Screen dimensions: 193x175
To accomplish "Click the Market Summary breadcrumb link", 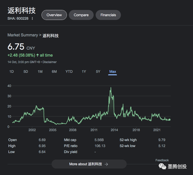I will 23,35.
